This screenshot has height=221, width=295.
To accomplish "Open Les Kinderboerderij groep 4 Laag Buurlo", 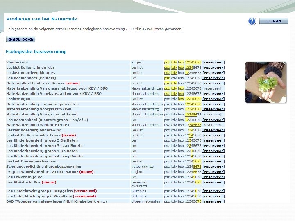I will 44,156.
